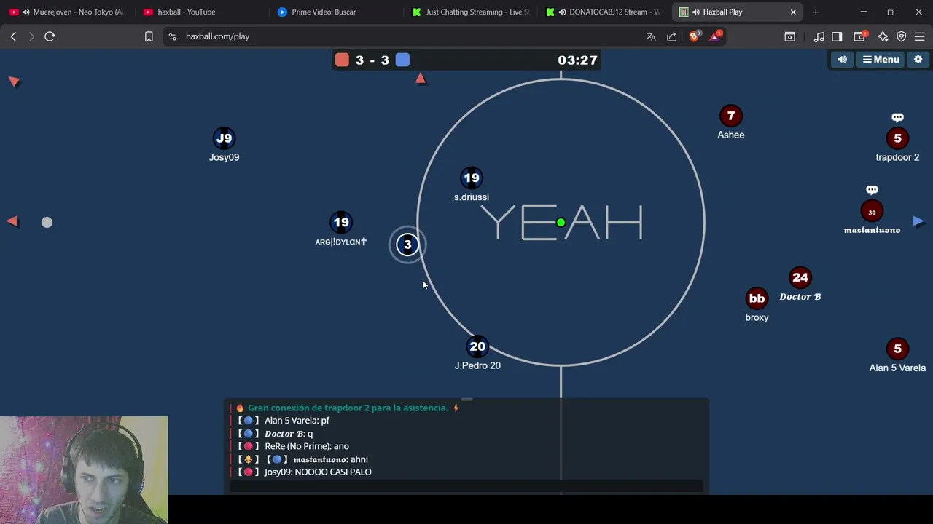Focus the chat message input field

[x=466, y=486]
